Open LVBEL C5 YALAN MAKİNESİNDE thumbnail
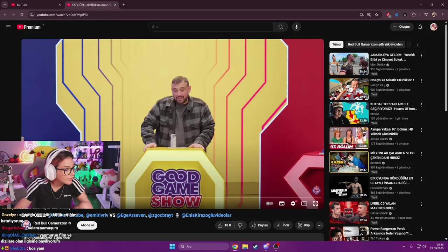Image resolution: width=448 pixels, height=252 pixels. click(x=349, y=212)
